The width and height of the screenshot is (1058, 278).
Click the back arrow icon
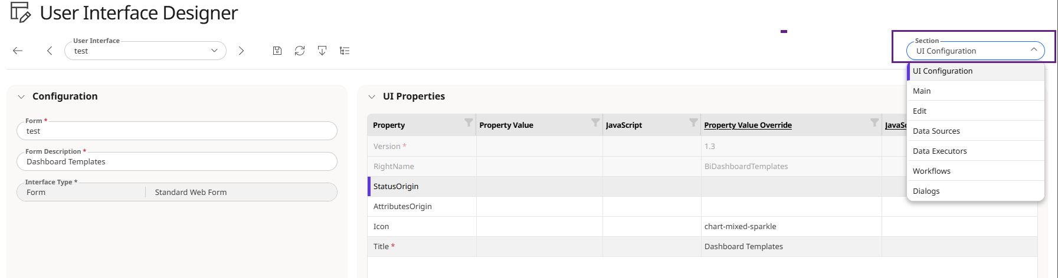(x=18, y=51)
